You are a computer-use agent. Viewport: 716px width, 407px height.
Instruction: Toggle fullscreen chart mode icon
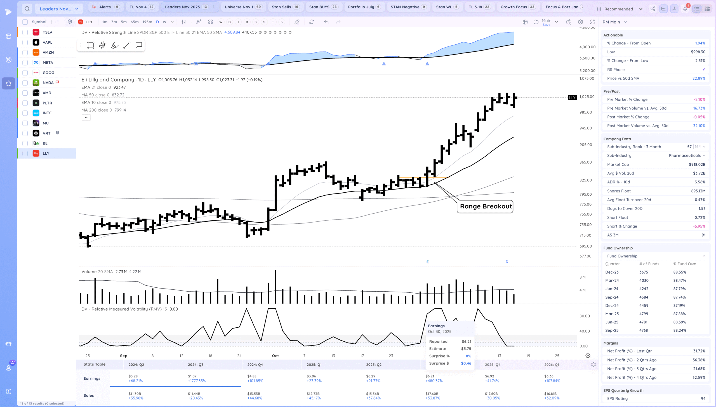pos(592,22)
